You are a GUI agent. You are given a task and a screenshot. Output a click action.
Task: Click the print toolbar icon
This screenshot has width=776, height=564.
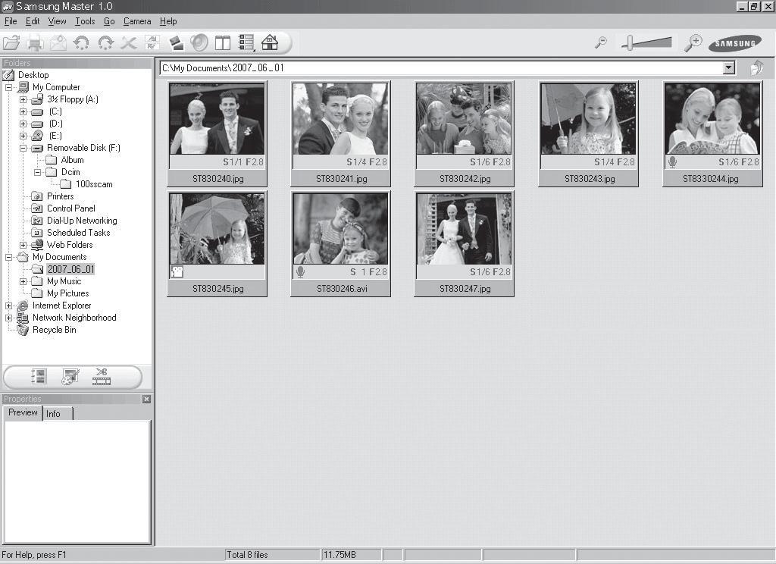coord(35,43)
